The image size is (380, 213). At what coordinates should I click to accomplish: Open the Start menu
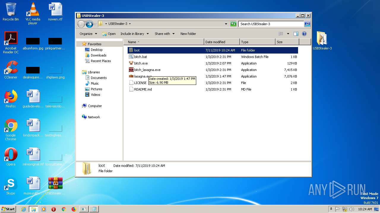click(x=8, y=209)
